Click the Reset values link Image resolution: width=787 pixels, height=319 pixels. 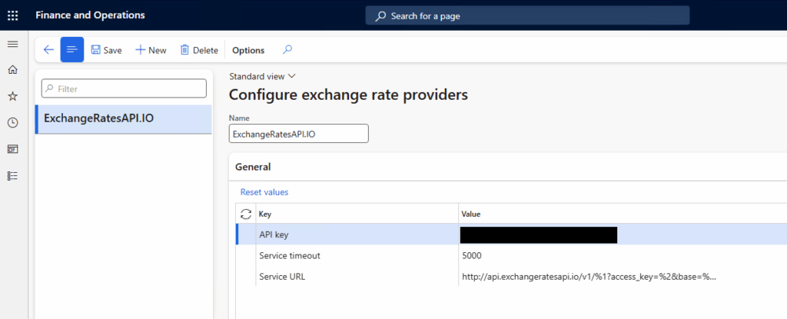[264, 192]
